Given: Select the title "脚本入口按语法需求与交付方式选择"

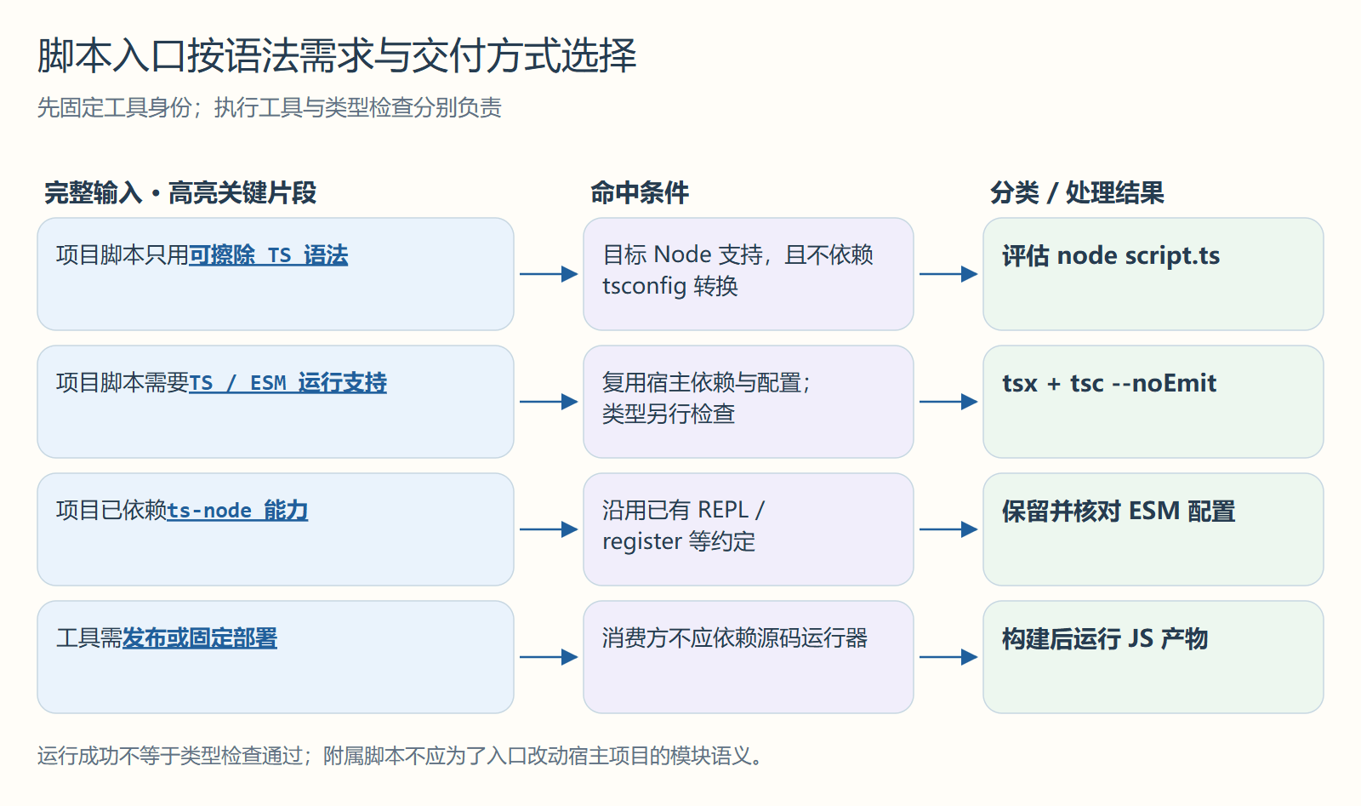Looking at the screenshot, I should point(337,56).
